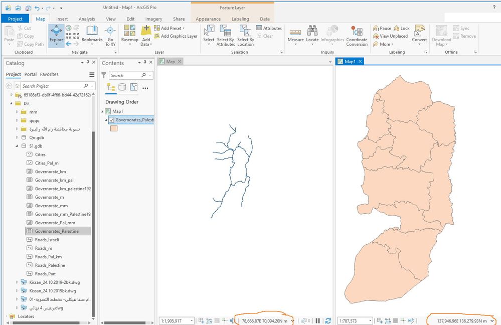Pause drawing in the Map view
501x325 pixels.
(317, 320)
